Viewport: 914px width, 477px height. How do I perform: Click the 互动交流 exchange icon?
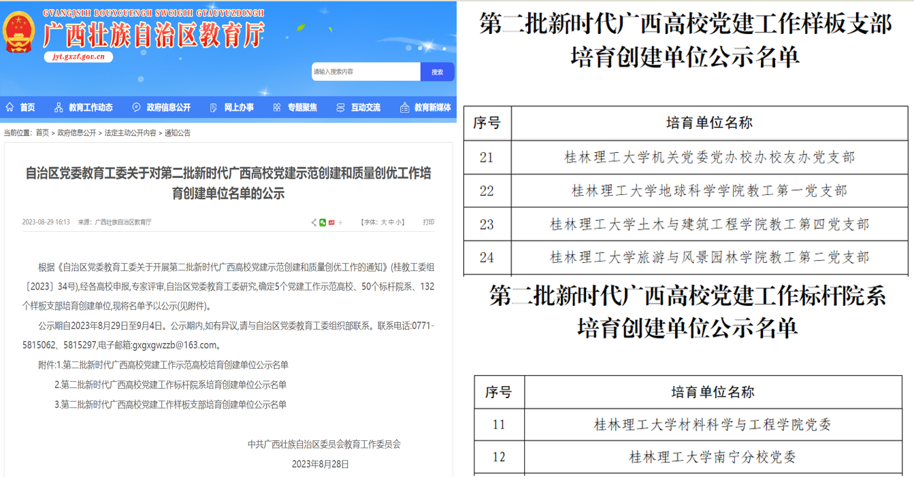pos(340,107)
